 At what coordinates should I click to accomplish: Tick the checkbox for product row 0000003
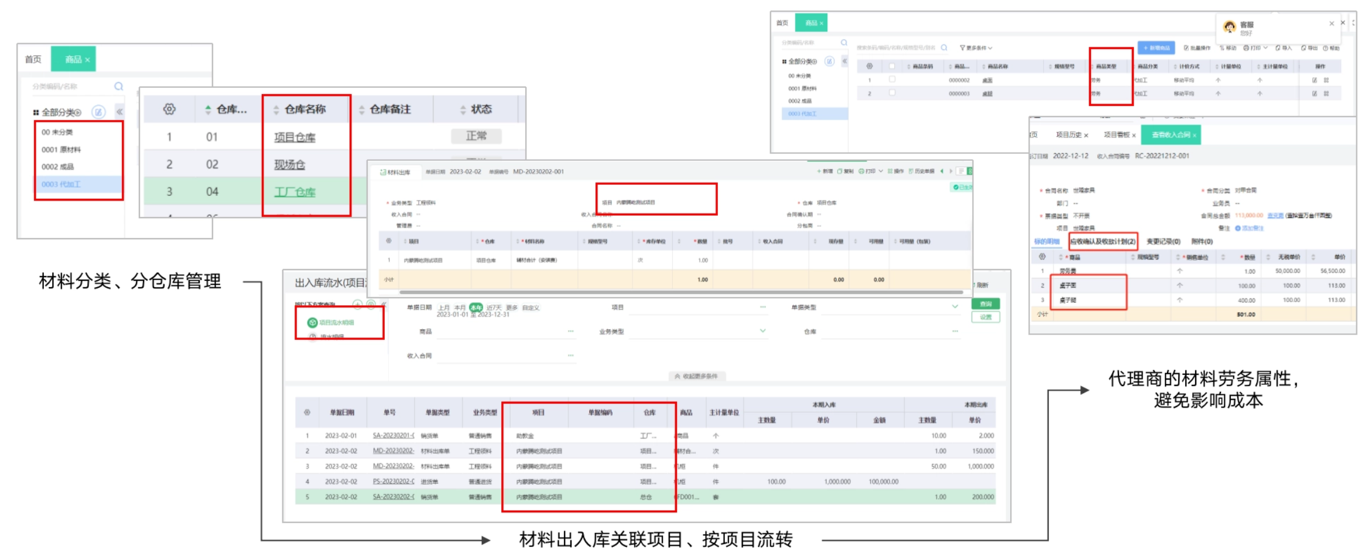[x=892, y=93]
